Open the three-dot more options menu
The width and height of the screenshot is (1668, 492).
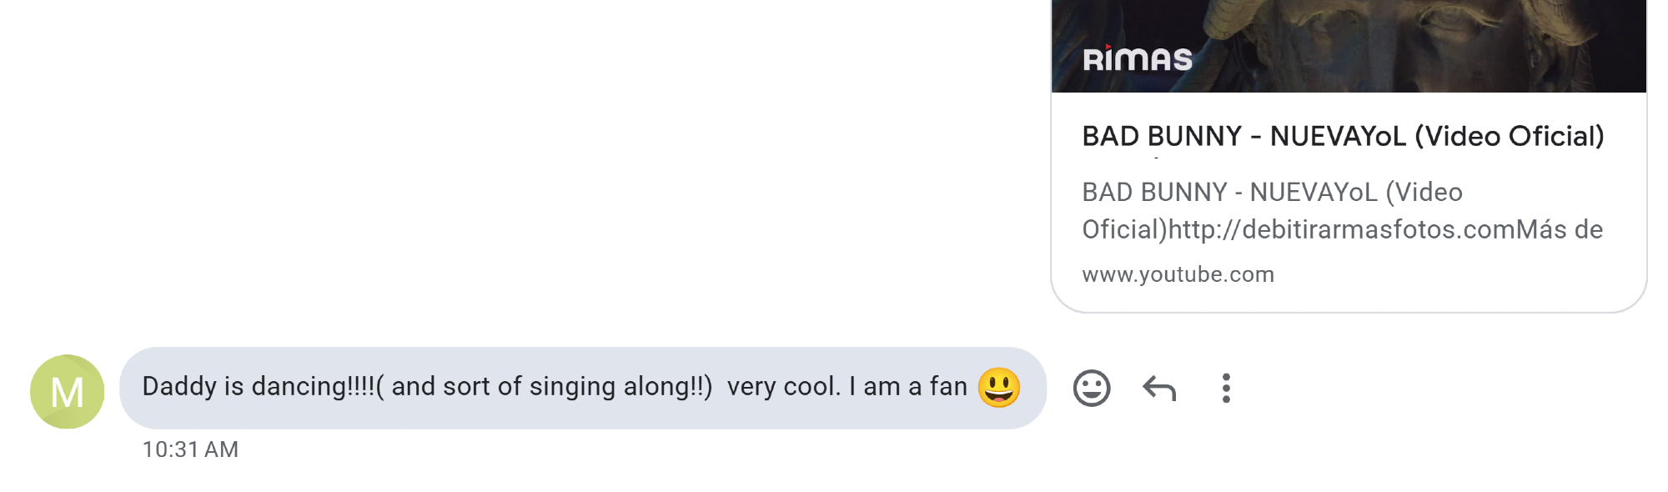tap(1225, 388)
